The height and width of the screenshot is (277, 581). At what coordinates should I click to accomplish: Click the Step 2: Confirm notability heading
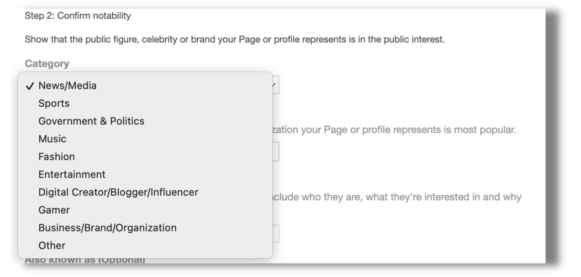click(78, 16)
